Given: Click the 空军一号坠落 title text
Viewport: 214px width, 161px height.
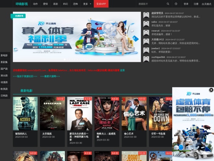Looking at the screenshot, I should coord(158,133).
